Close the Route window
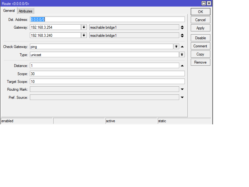Image resolution: width=249 pixels, height=187 pixels. point(209,3)
